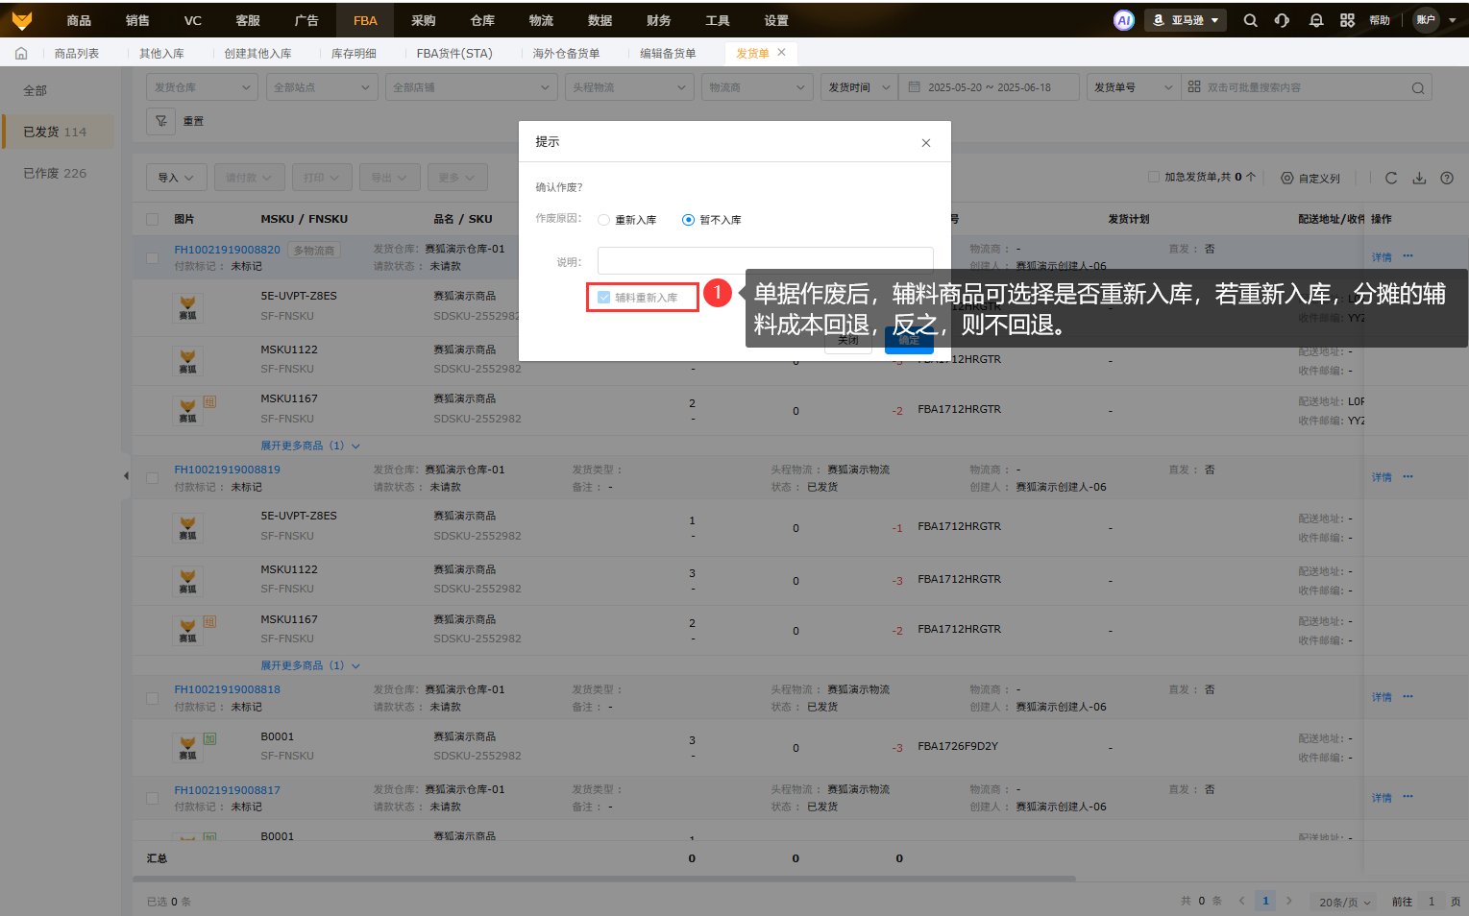Open the notification bell

tap(1316, 20)
